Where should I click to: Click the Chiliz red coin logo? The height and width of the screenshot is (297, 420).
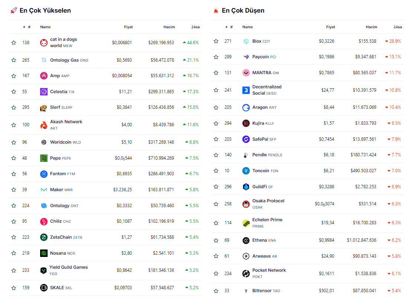point(44,222)
